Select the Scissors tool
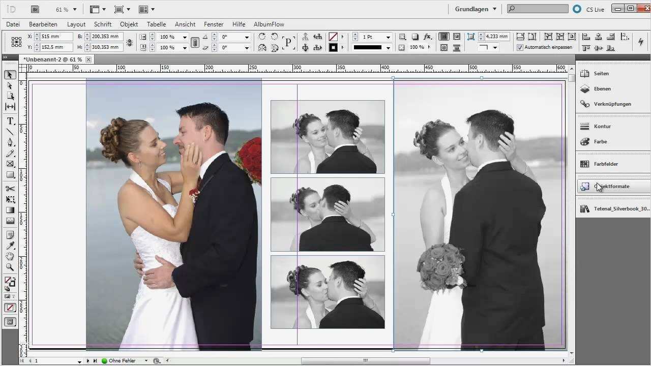Image resolution: width=651 pixels, height=366 pixels. 10,188
